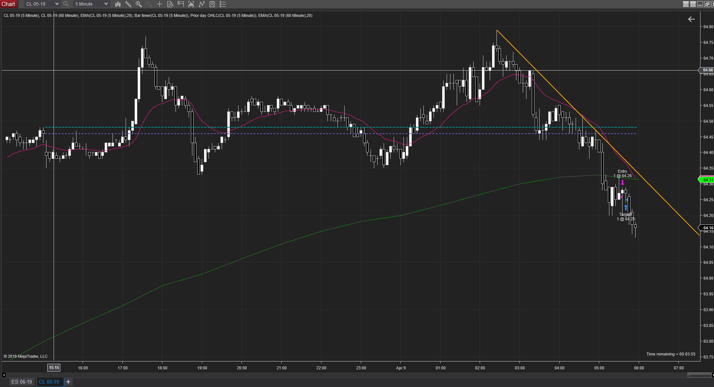Image resolution: width=714 pixels, height=387 pixels.
Task: Open the chart trader icon
Action: click(180, 4)
